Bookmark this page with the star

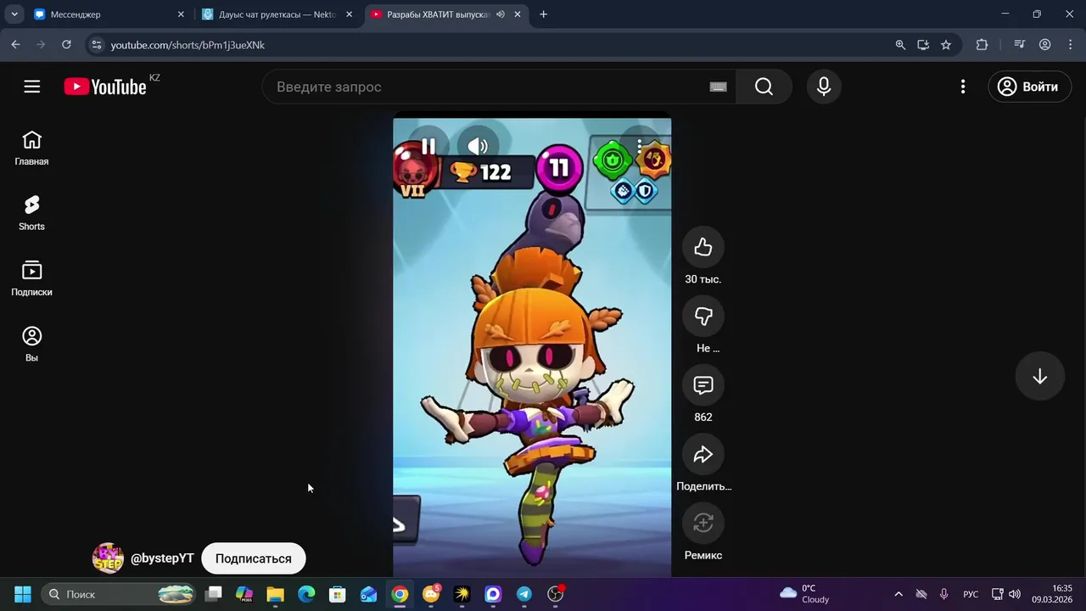tap(946, 44)
